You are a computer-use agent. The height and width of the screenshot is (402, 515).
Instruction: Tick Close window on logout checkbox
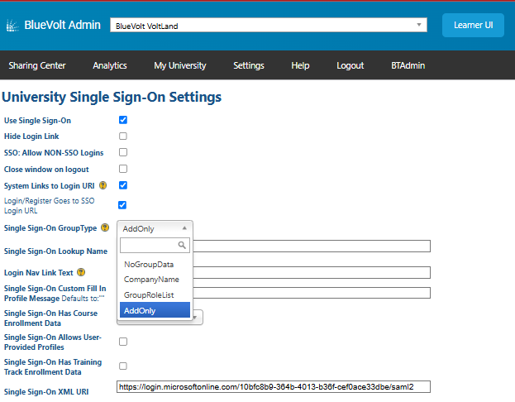click(123, 169)
